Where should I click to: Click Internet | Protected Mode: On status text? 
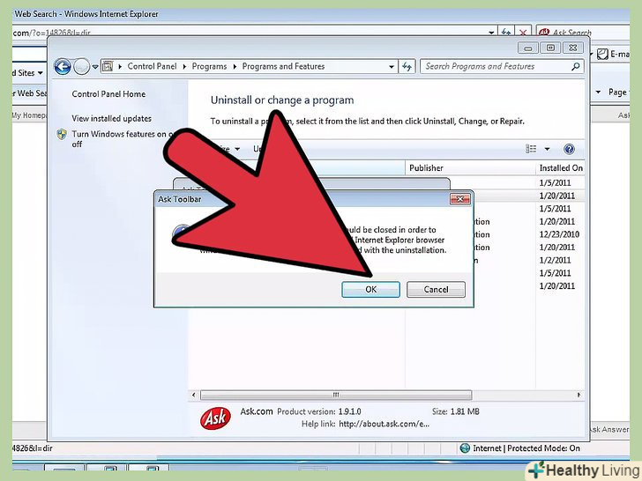coord(526,448)
